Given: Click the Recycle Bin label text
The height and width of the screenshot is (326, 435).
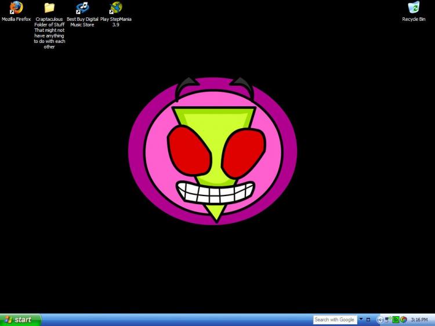Looking at the screenshot, I should [x=414, y=19].
